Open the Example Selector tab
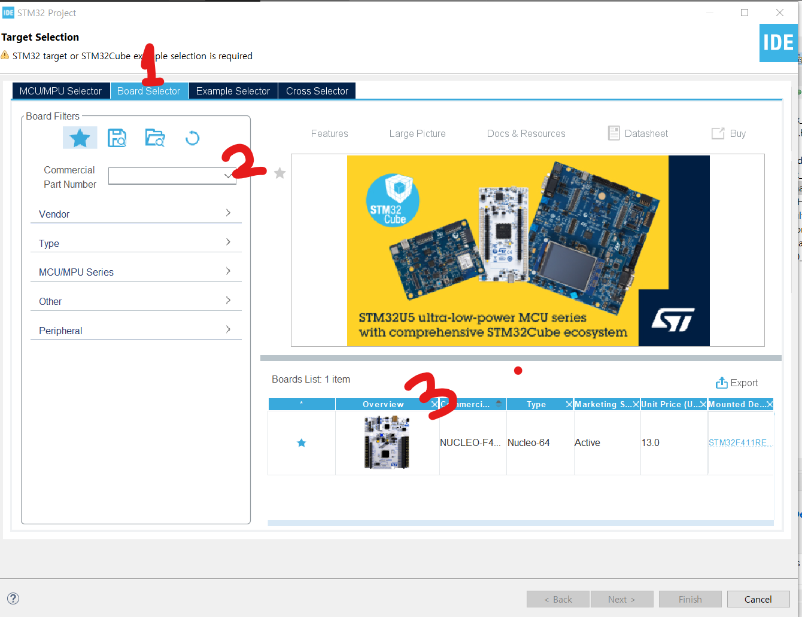Image resolution: width=802 pixels, height=617 pixels. (232, 90)
